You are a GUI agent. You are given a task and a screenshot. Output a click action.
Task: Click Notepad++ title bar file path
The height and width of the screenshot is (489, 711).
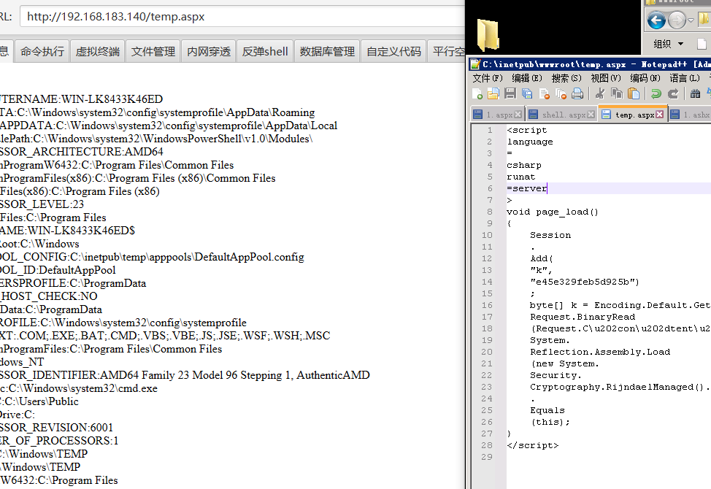click(x=554, y=64)
